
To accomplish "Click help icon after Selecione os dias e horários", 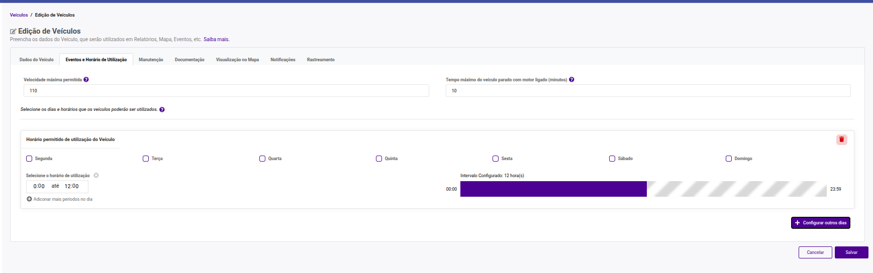I will pyautogui.click(x=162, y=109).
